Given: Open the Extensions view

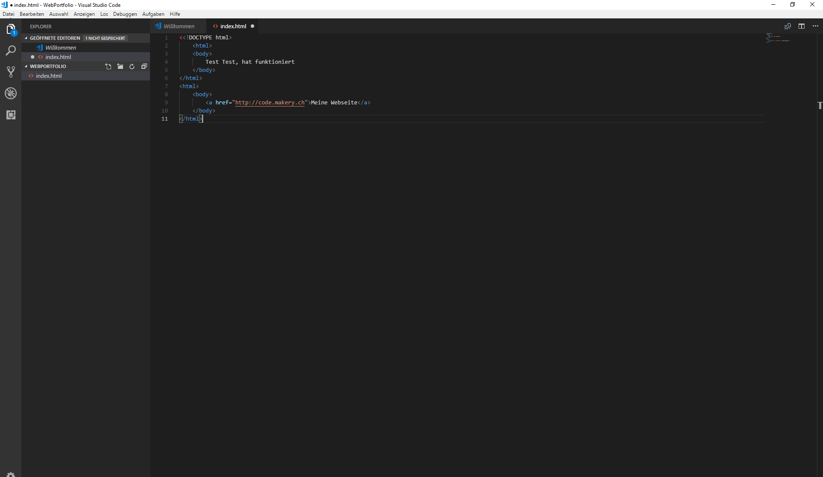Looking at the screenshot, I should click(x=11, y=115).
